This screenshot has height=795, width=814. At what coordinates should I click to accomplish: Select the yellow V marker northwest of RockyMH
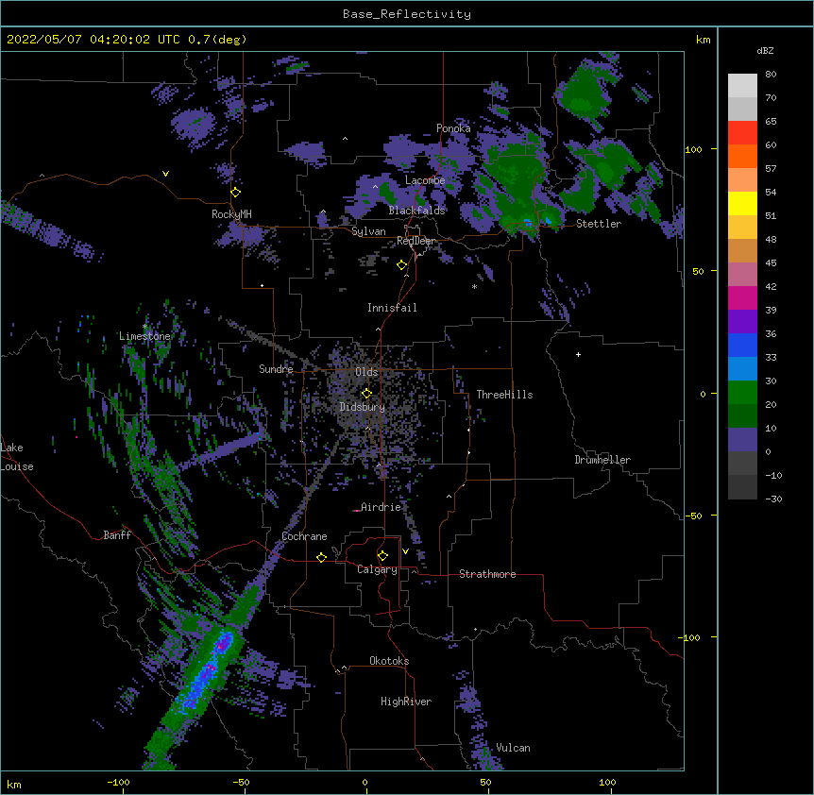[x=165, y=174]
